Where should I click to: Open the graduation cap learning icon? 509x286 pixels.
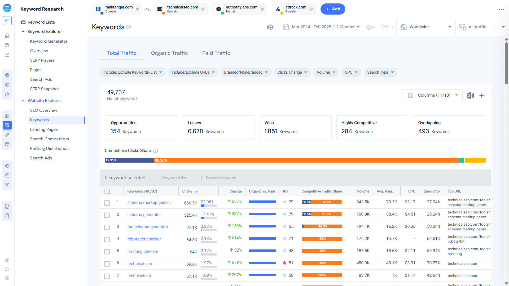[270, 27]
